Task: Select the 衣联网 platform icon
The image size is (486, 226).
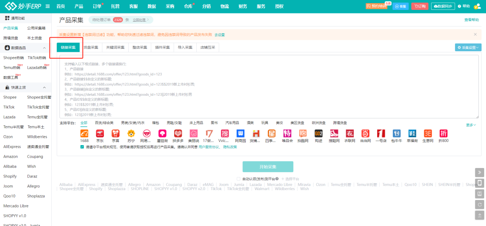Action: (350, 133)
